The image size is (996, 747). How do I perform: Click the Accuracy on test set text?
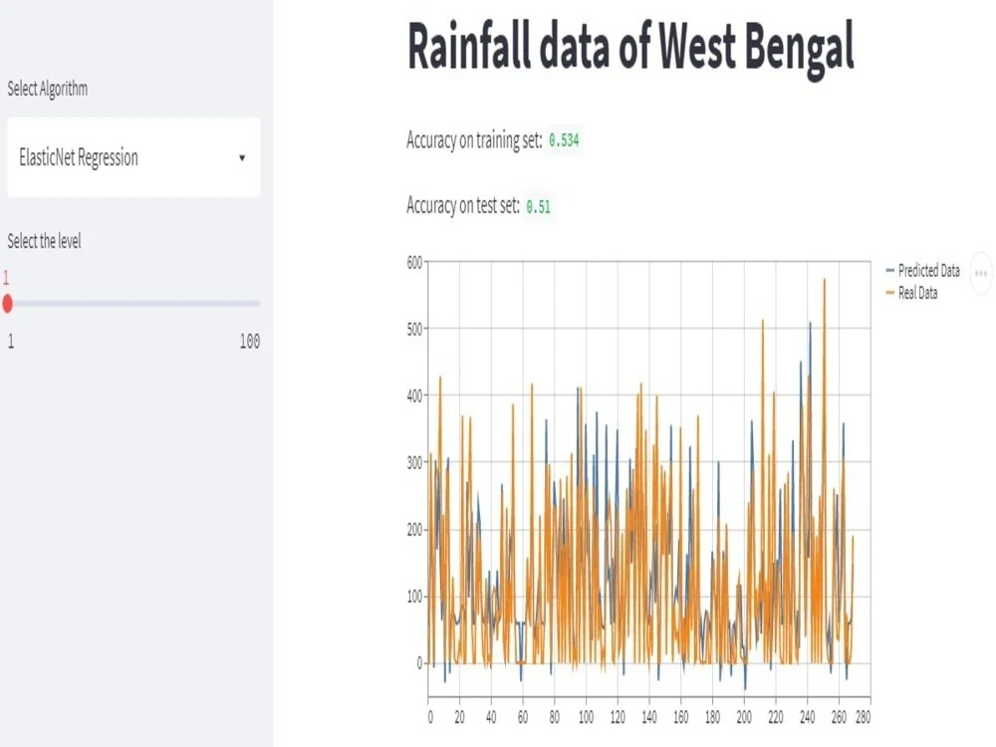point(462,206)
